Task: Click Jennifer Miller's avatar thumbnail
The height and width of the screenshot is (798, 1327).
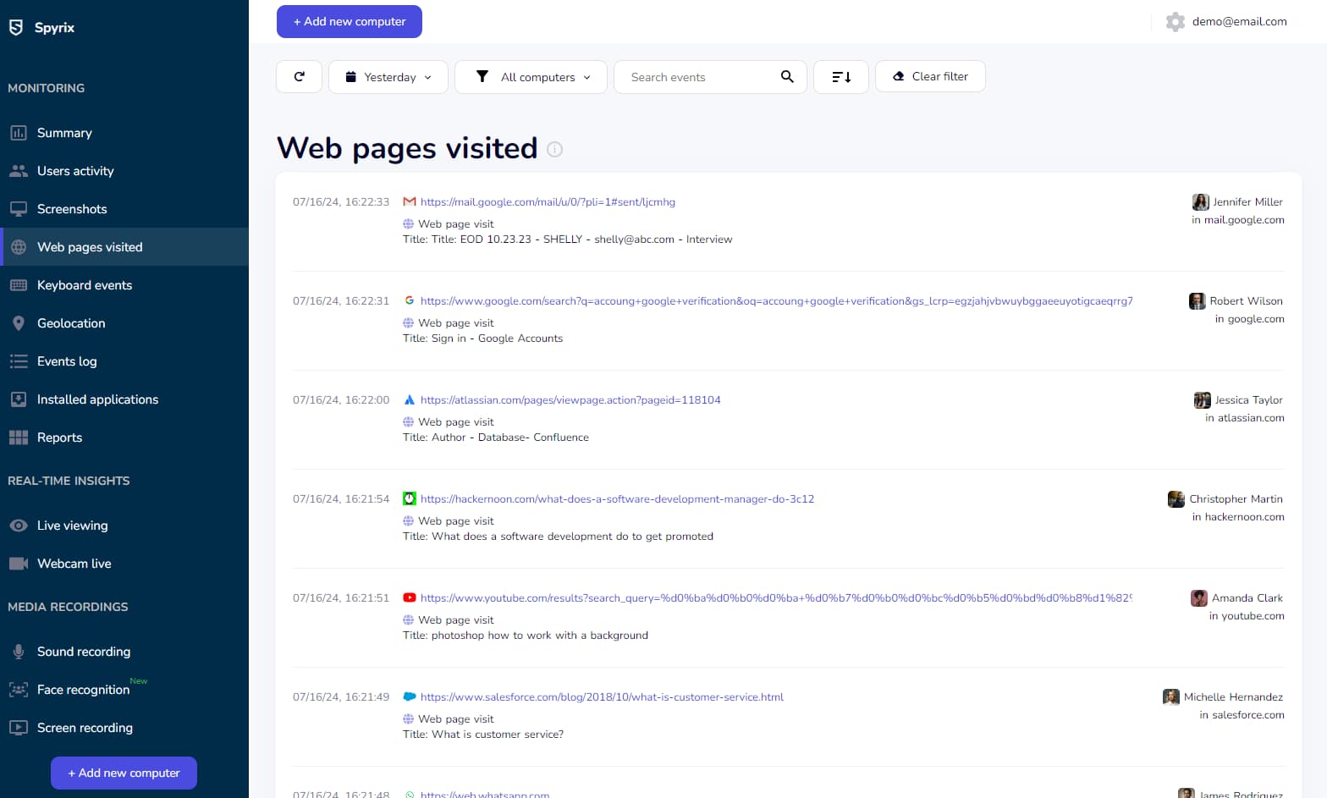Action: [x=1200, y=202]
